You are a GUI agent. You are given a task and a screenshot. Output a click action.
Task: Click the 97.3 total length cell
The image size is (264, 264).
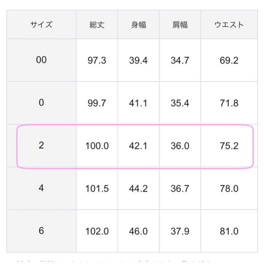point(97,60)
